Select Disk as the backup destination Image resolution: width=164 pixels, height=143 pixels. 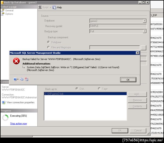pos(77,89)
